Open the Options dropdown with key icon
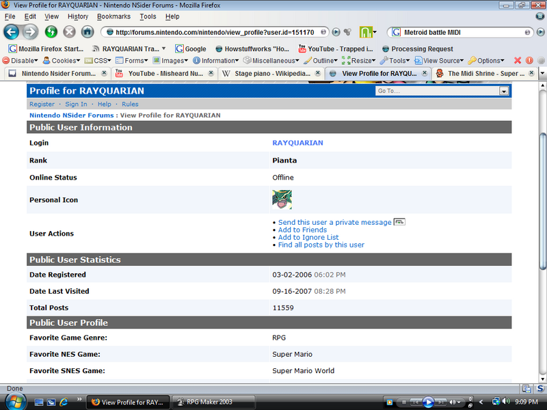The image size is (547, 410). (x=486, y=60)
